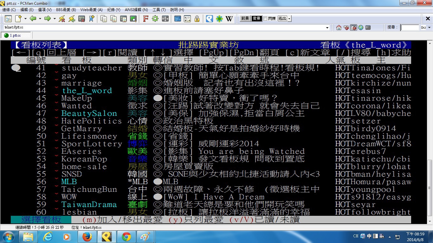The image size is (433, 243).
Task: Click the blue screen view icon
Action: 178,19
